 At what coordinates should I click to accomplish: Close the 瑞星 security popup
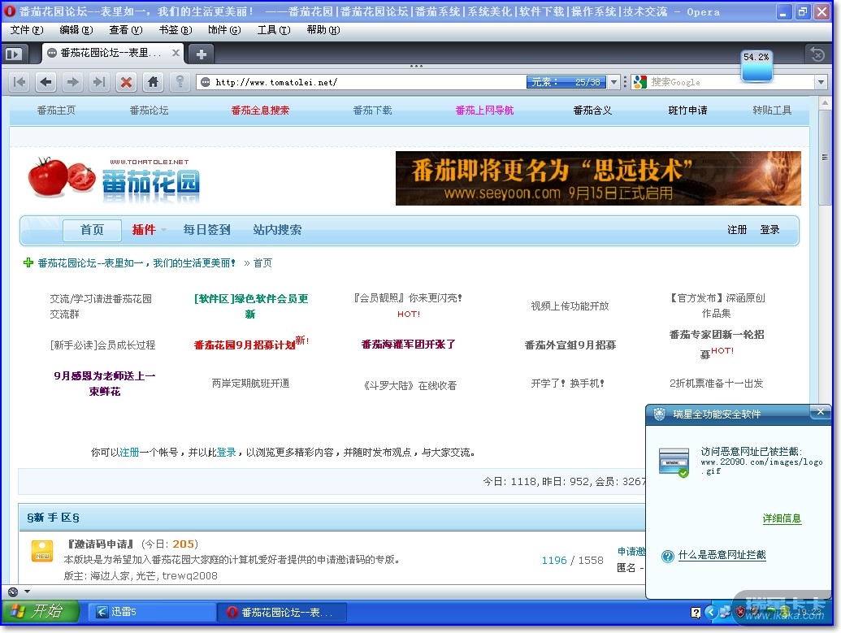[820, 412]
